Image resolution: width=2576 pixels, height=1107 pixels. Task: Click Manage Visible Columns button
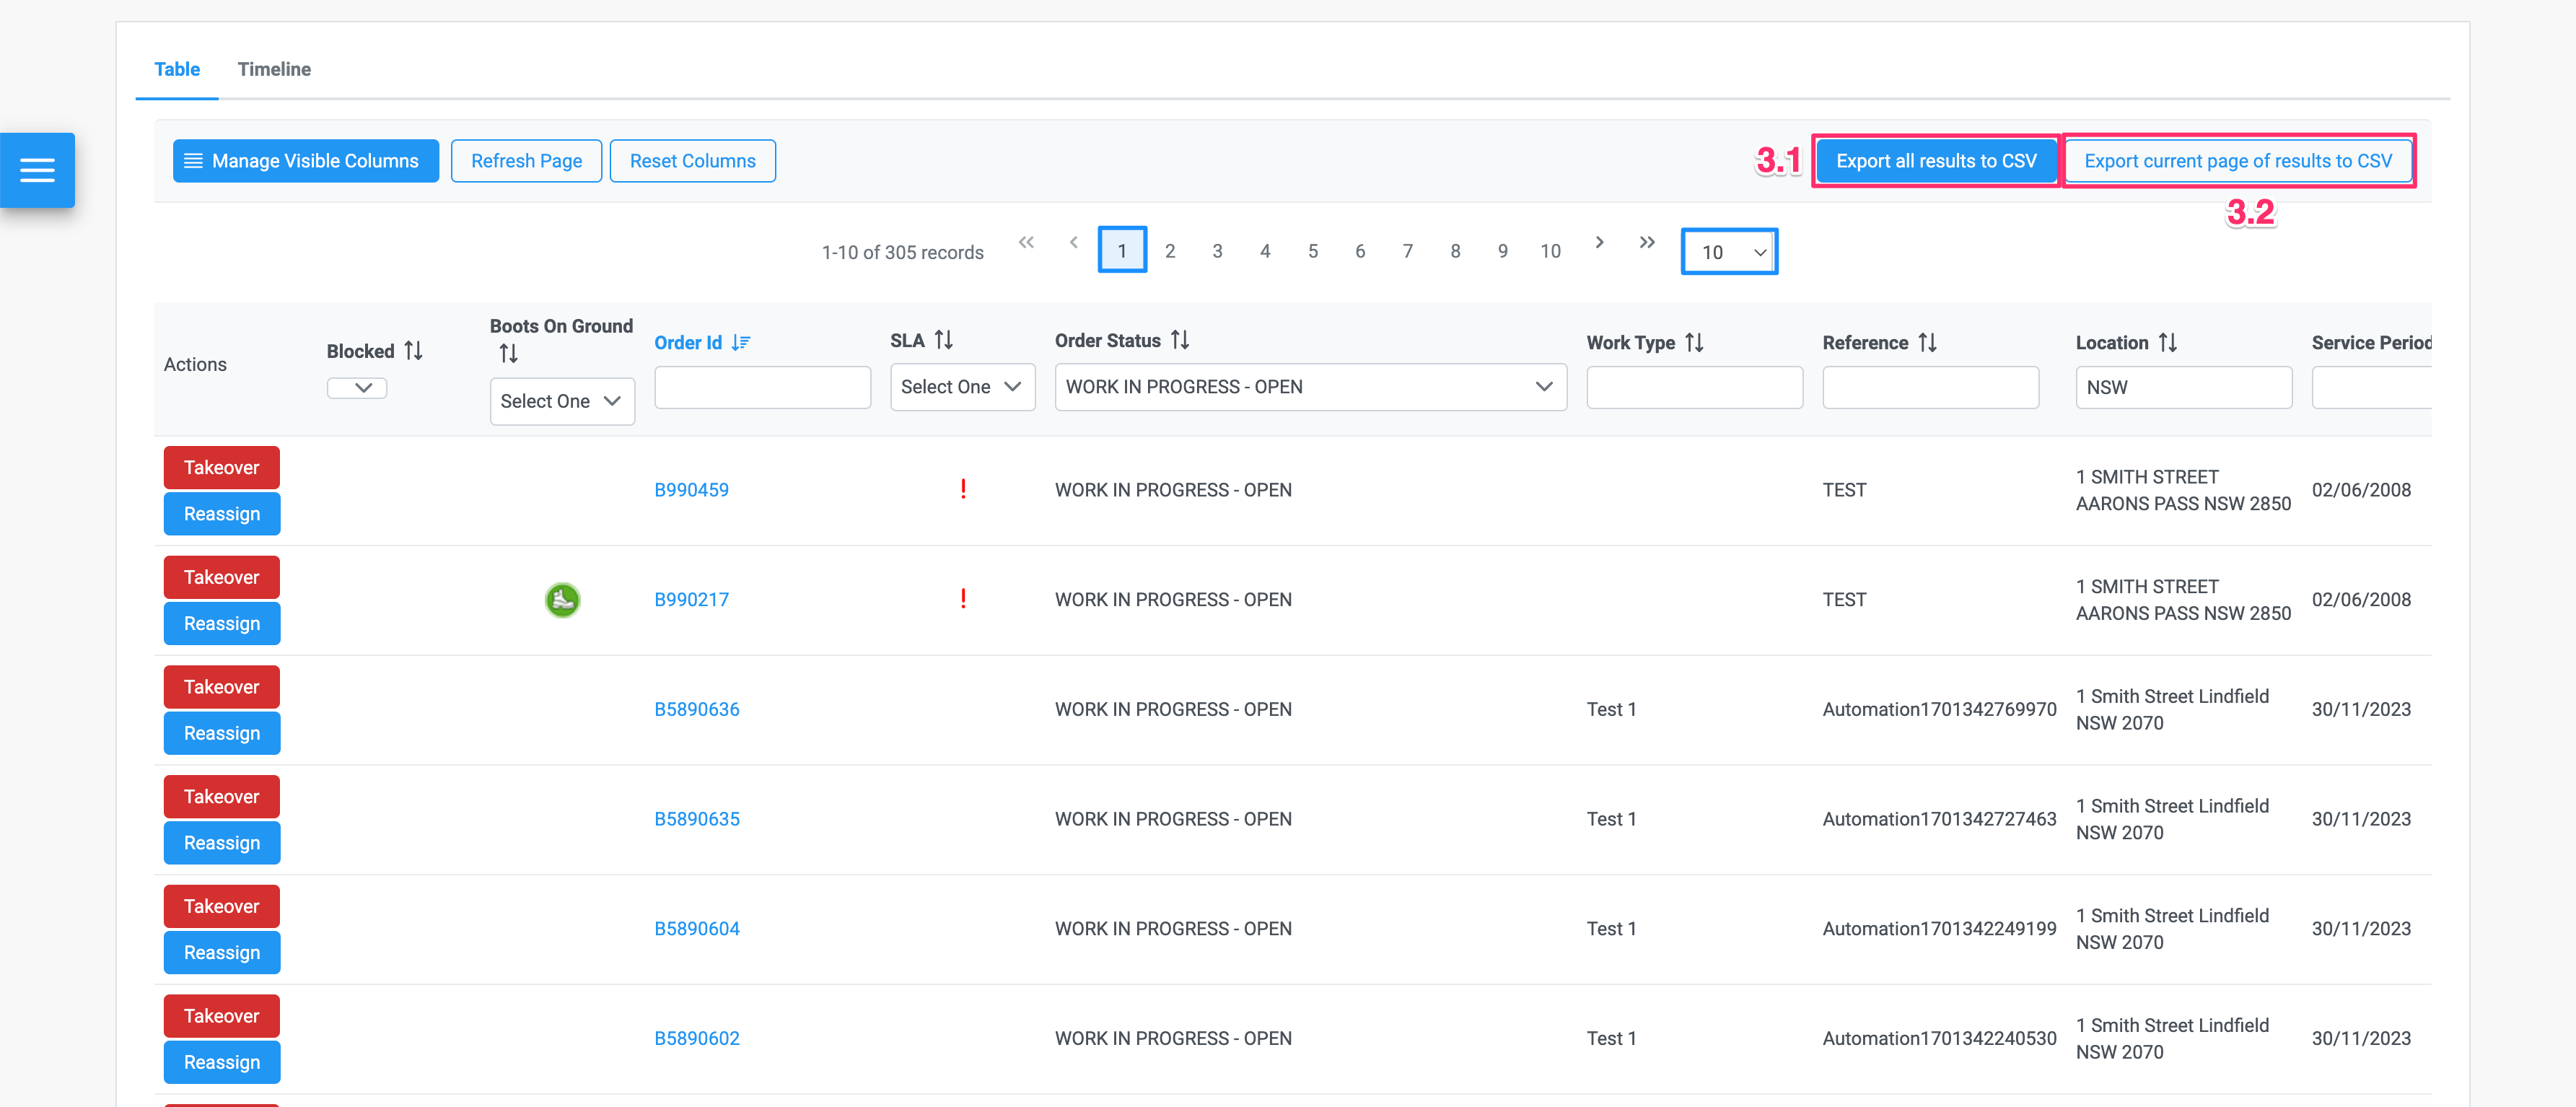tap(306, 161)
